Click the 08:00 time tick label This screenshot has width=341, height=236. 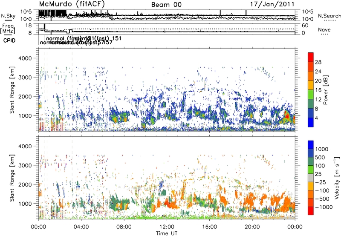[124, 227]
